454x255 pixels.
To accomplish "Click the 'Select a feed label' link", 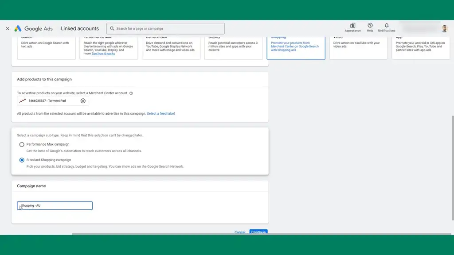I will click(x=160, y=114).
